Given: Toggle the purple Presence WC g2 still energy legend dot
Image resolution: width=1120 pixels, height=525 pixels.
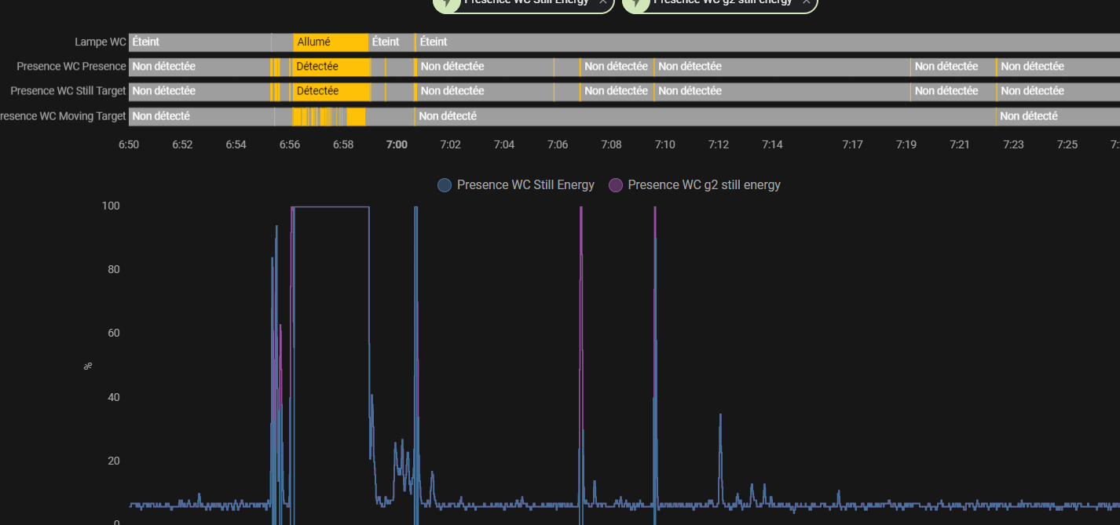Looking at the screenshot, I should pos(616,185).
